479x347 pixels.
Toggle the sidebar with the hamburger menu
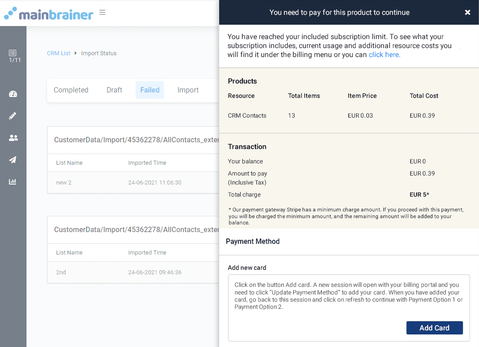pos(102,13)
